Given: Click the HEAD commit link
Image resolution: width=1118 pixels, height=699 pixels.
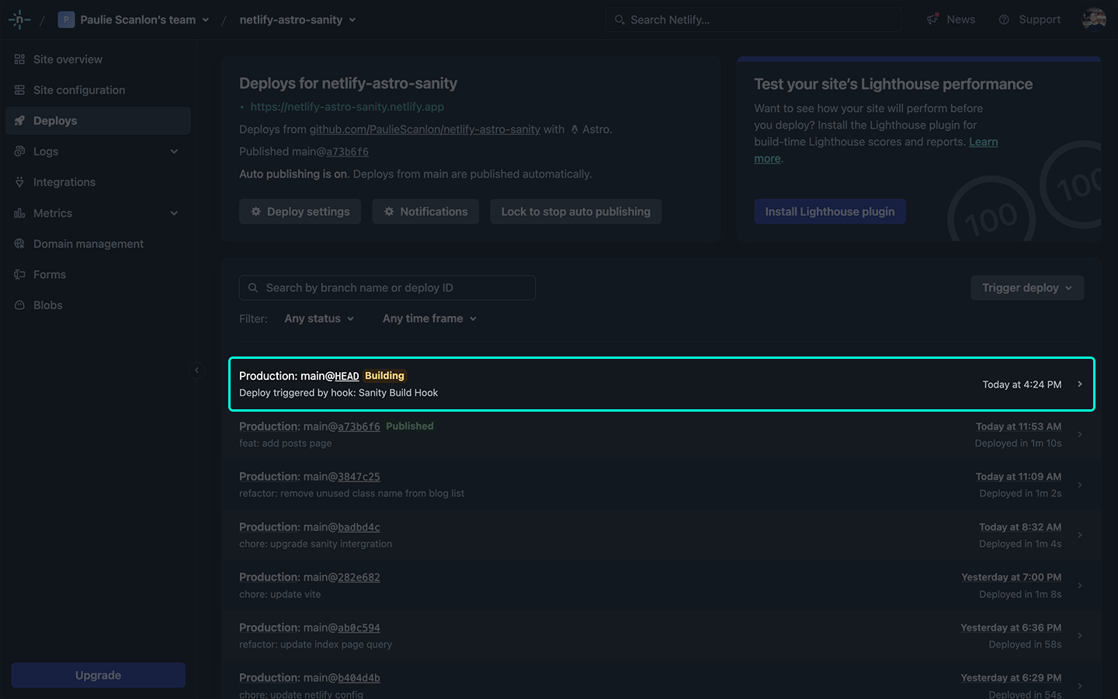Looking at the screenshot, I should 347,376.
